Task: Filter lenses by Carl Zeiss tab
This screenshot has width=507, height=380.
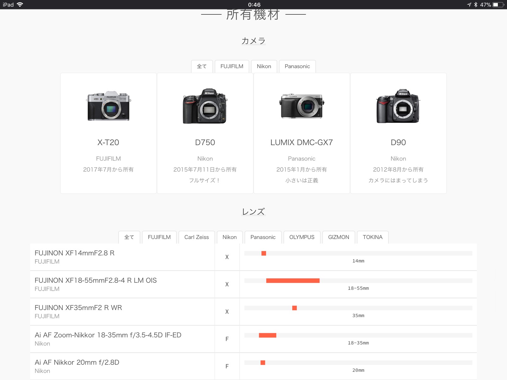Action: [196, 237]
